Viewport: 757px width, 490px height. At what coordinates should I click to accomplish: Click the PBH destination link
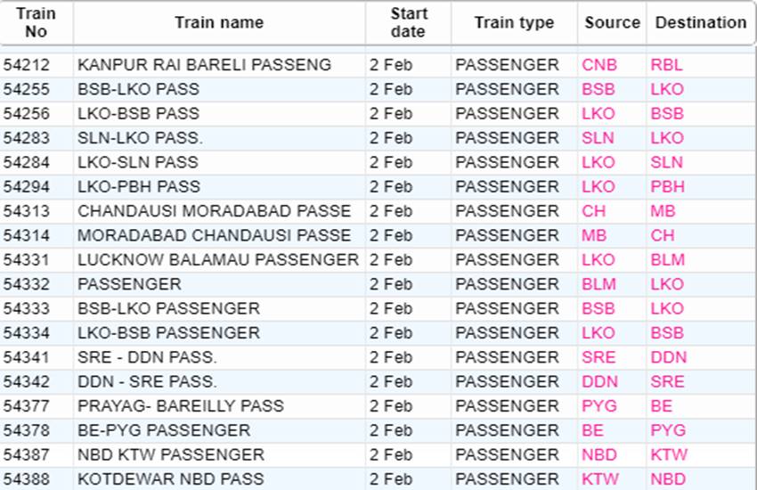click(667, 187)
